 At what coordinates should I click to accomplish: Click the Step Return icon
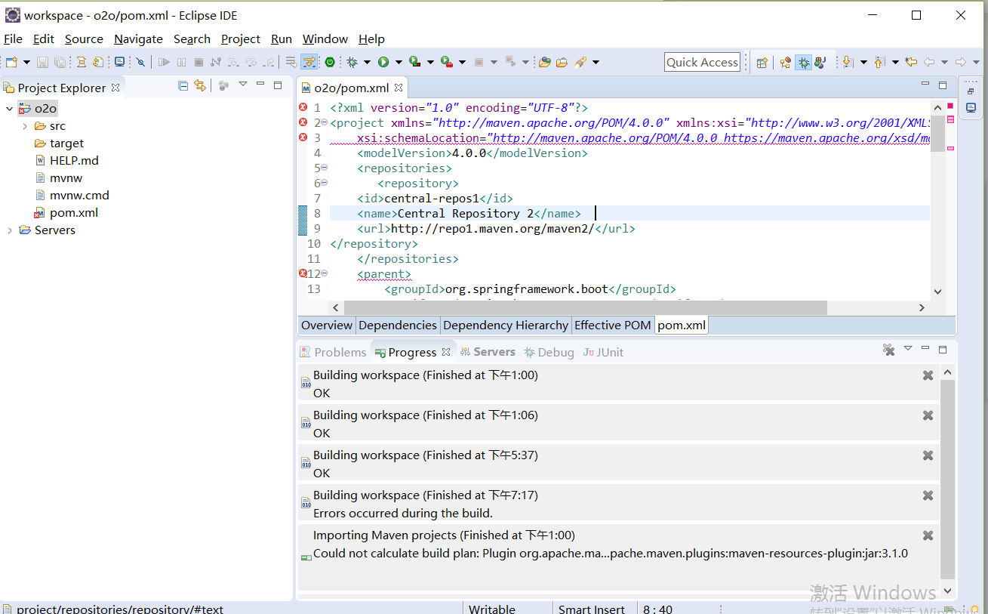[x=269, y=62]
